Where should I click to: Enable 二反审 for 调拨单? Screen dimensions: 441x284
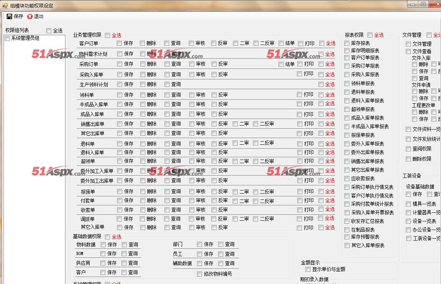pyautogui.click(x=256, y=219)
